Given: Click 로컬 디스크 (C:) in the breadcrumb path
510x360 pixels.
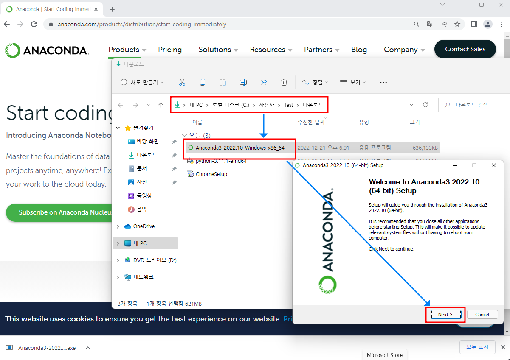Looking at the screenshot, I should 231,105.
